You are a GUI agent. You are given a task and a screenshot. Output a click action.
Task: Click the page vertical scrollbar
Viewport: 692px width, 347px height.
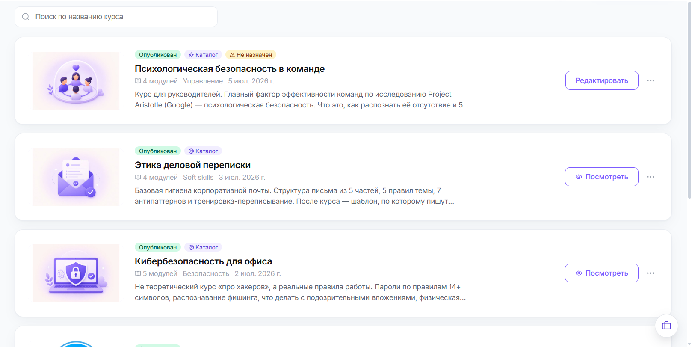click(689, 100)
